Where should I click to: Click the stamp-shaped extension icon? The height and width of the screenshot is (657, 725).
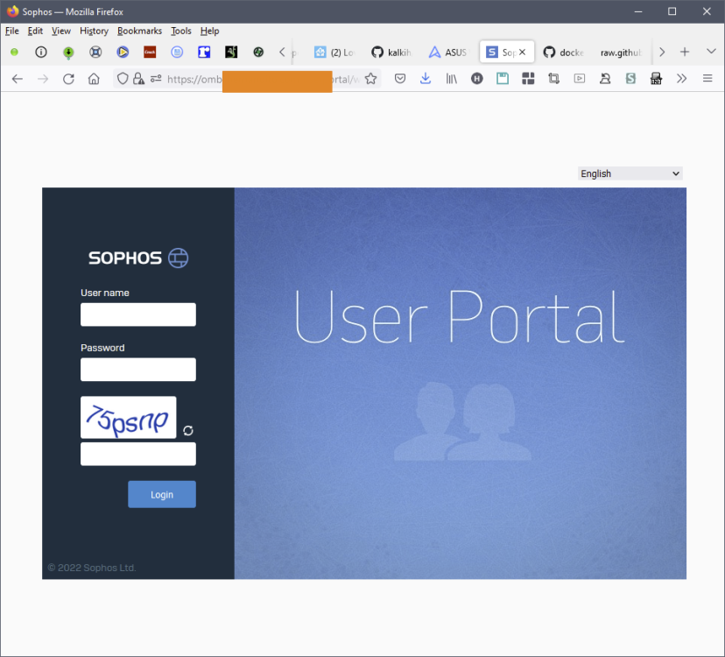click(605, 79)
